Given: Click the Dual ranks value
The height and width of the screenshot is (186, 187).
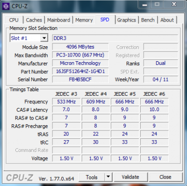Looking at the screenshot, I should point(161,63).
